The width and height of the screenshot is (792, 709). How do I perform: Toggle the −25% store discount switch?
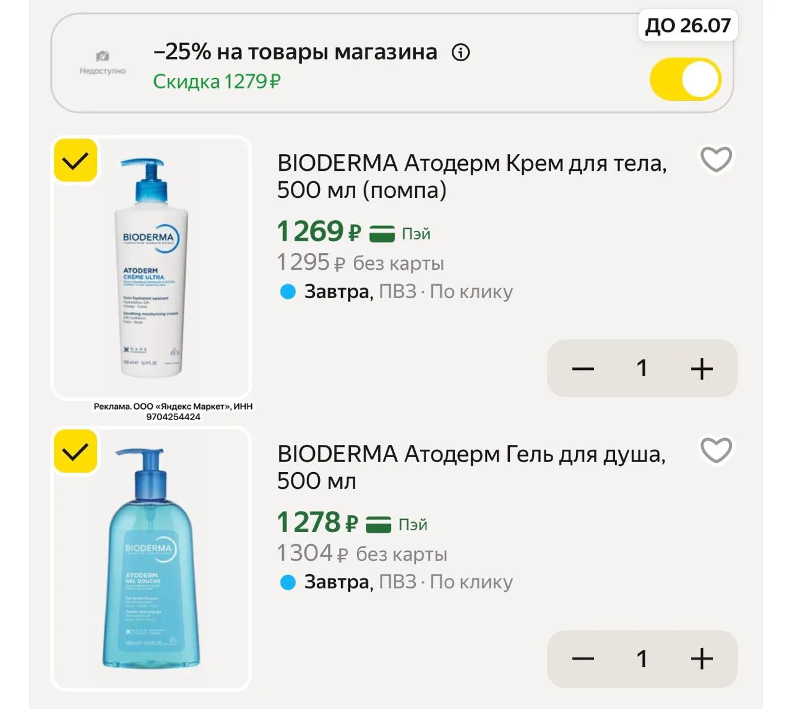pyautogui.click(x=686, y=79)
